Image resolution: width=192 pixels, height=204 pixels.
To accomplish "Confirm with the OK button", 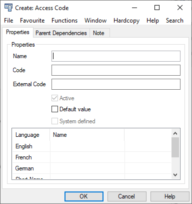I will (84, 196).
